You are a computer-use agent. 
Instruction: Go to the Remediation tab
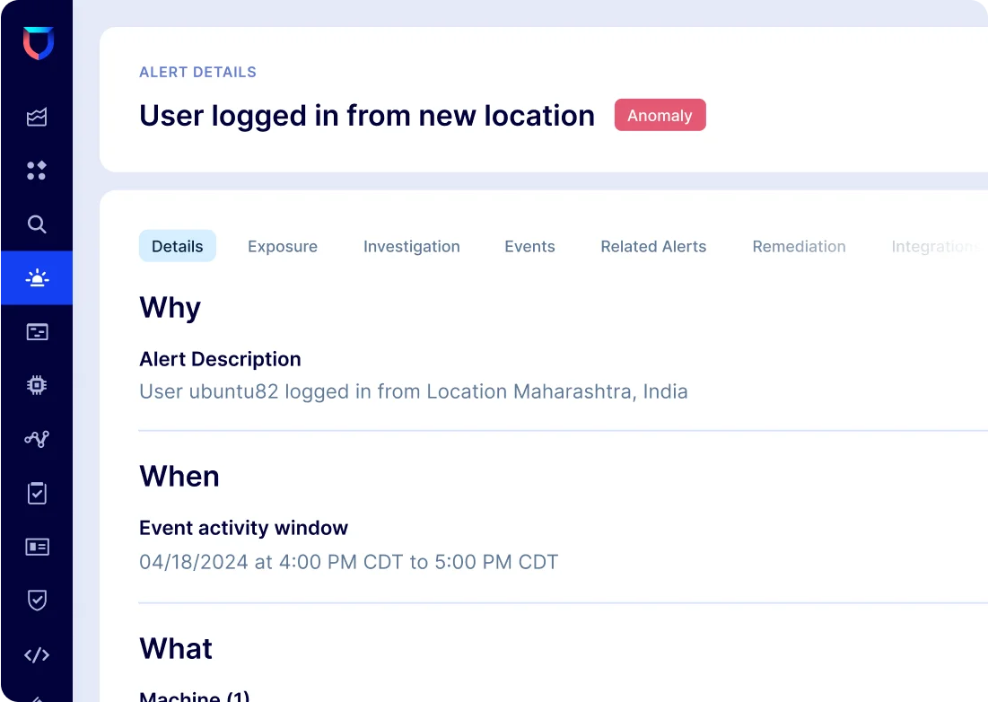[x=799, y=247]
